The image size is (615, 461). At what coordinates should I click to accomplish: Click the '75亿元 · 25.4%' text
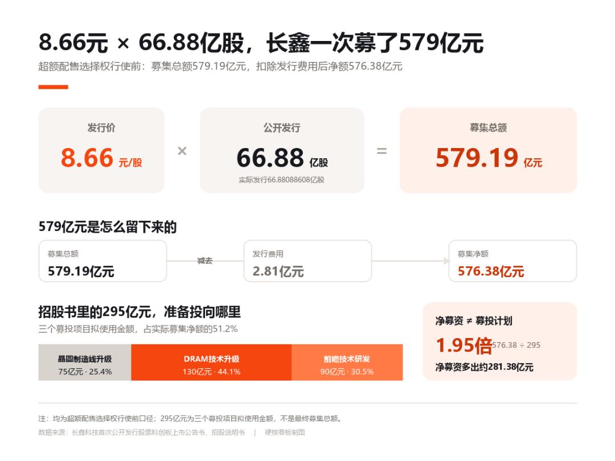tap(85, 372)
